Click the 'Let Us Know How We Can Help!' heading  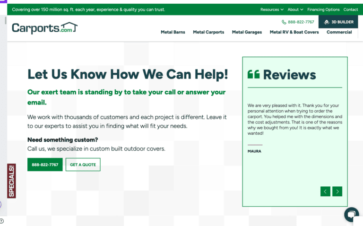pos(128,74)
